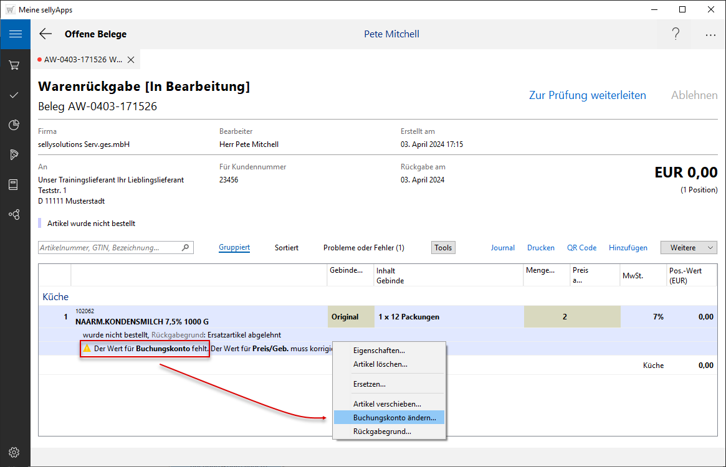Click the back arrow icon
Image resolution: width=726 pixels, height=467 pixels.
click(x=45, y=34)
